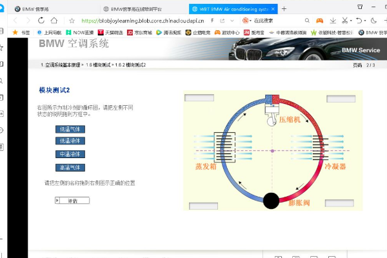Expand address bar history dropdown arrow
The height and width of the screenshot is (258, 387).
pos(232,21)
